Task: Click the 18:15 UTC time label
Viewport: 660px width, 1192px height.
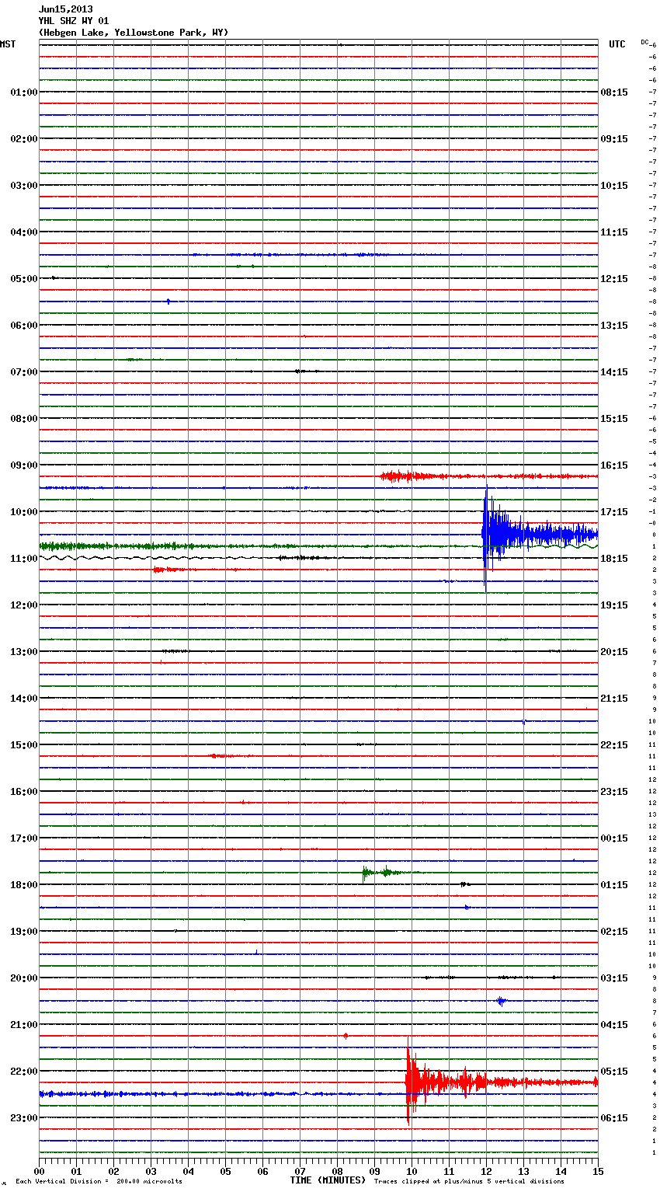Action: pyautogui.click(x=614, y=559)
